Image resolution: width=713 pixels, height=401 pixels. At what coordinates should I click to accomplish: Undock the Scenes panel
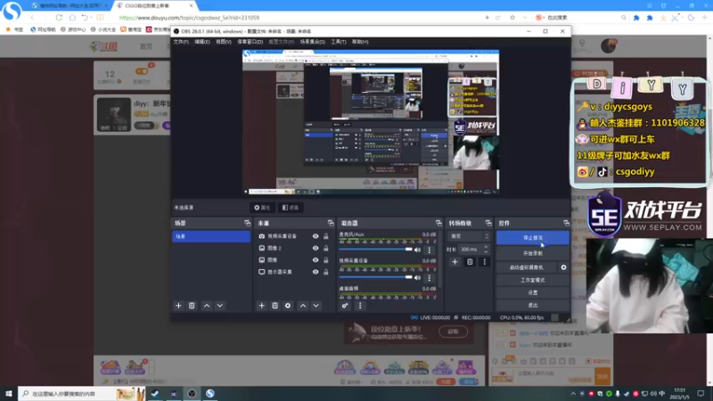pyautogui.click(x=248, y=224)
